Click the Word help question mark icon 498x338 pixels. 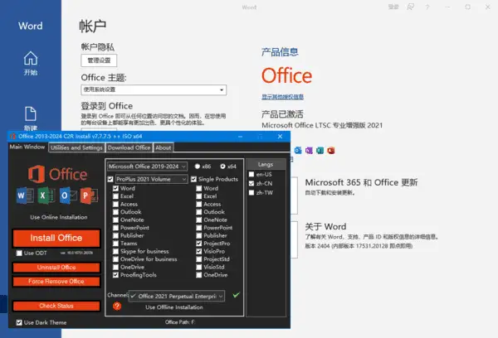pos(427,7)
